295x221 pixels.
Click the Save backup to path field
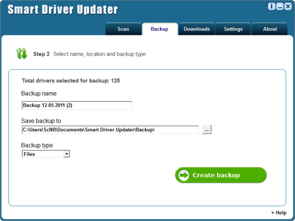[110, 130]
